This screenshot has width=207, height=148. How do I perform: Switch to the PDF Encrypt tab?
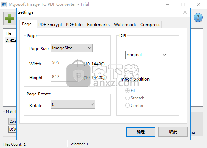click(50, 24)
